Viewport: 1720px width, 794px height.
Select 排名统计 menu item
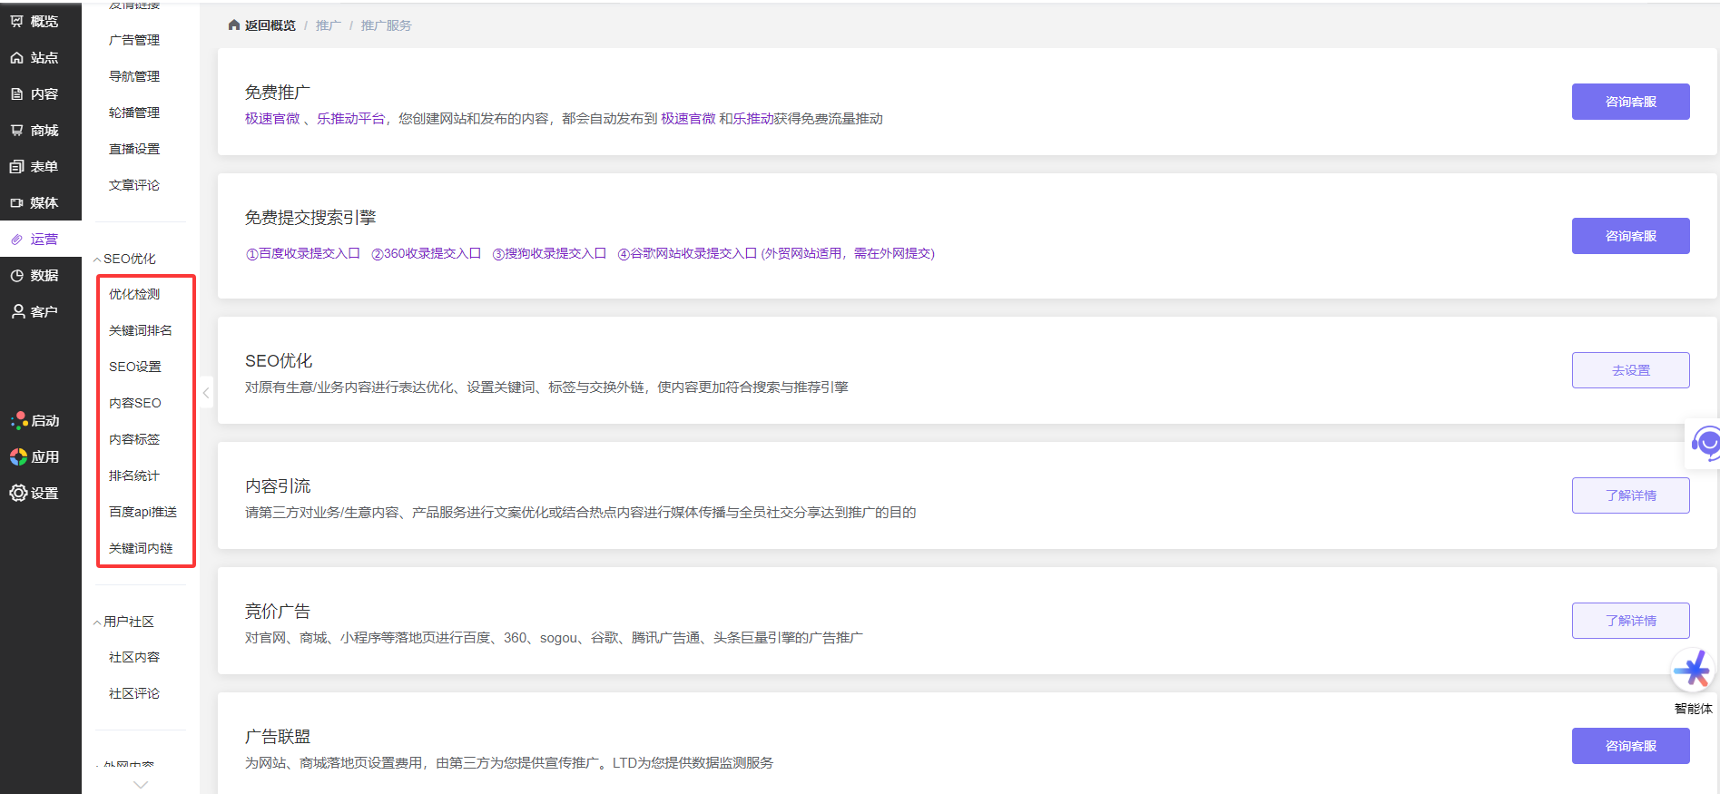coord(134,475)
